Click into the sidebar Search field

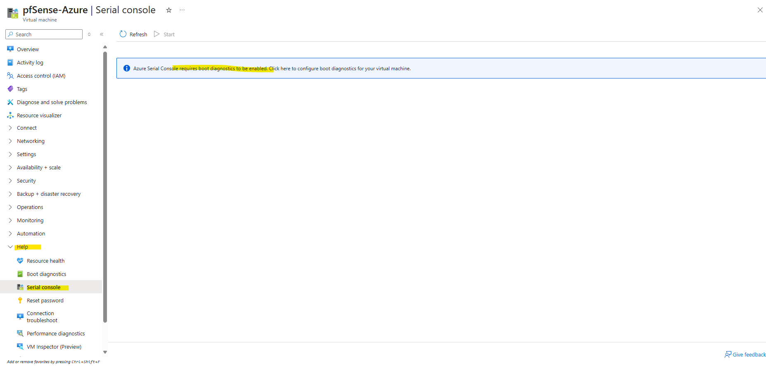point(44,34)
